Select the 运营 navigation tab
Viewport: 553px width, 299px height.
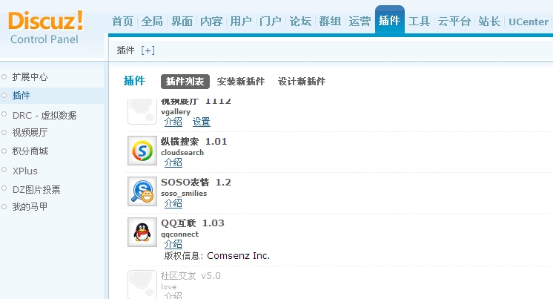(360, 22)
